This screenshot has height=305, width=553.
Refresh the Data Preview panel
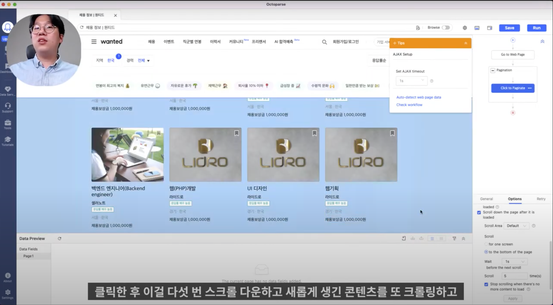59,239
